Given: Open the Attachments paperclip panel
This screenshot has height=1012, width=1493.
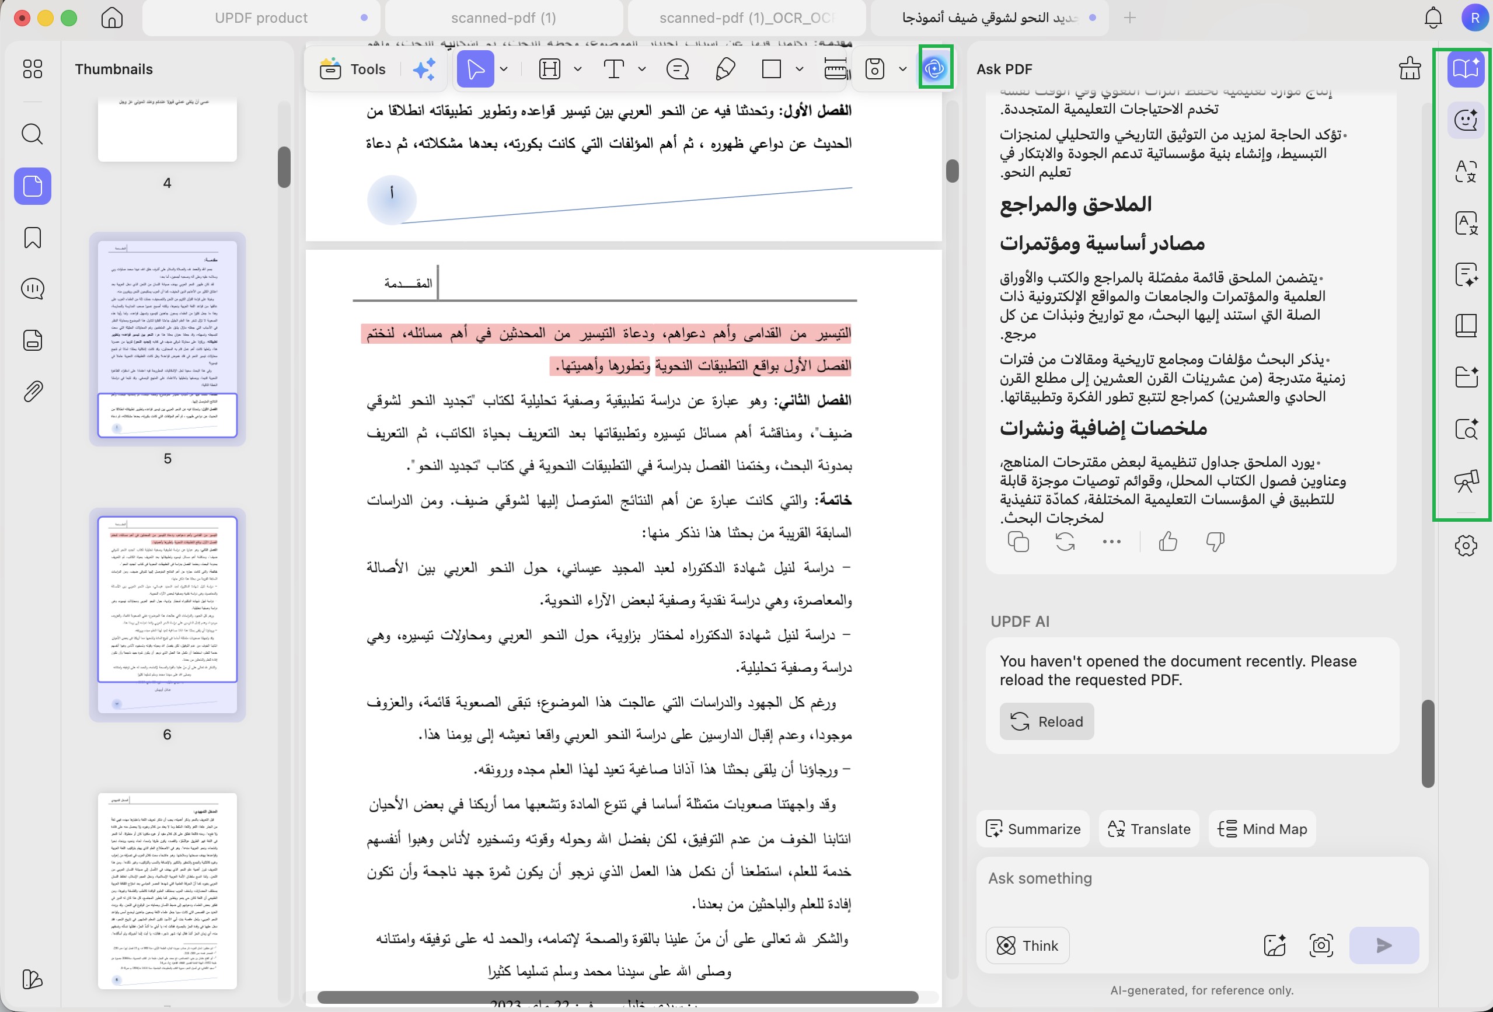Looking at the screenshot, I should tap(33, 391).
